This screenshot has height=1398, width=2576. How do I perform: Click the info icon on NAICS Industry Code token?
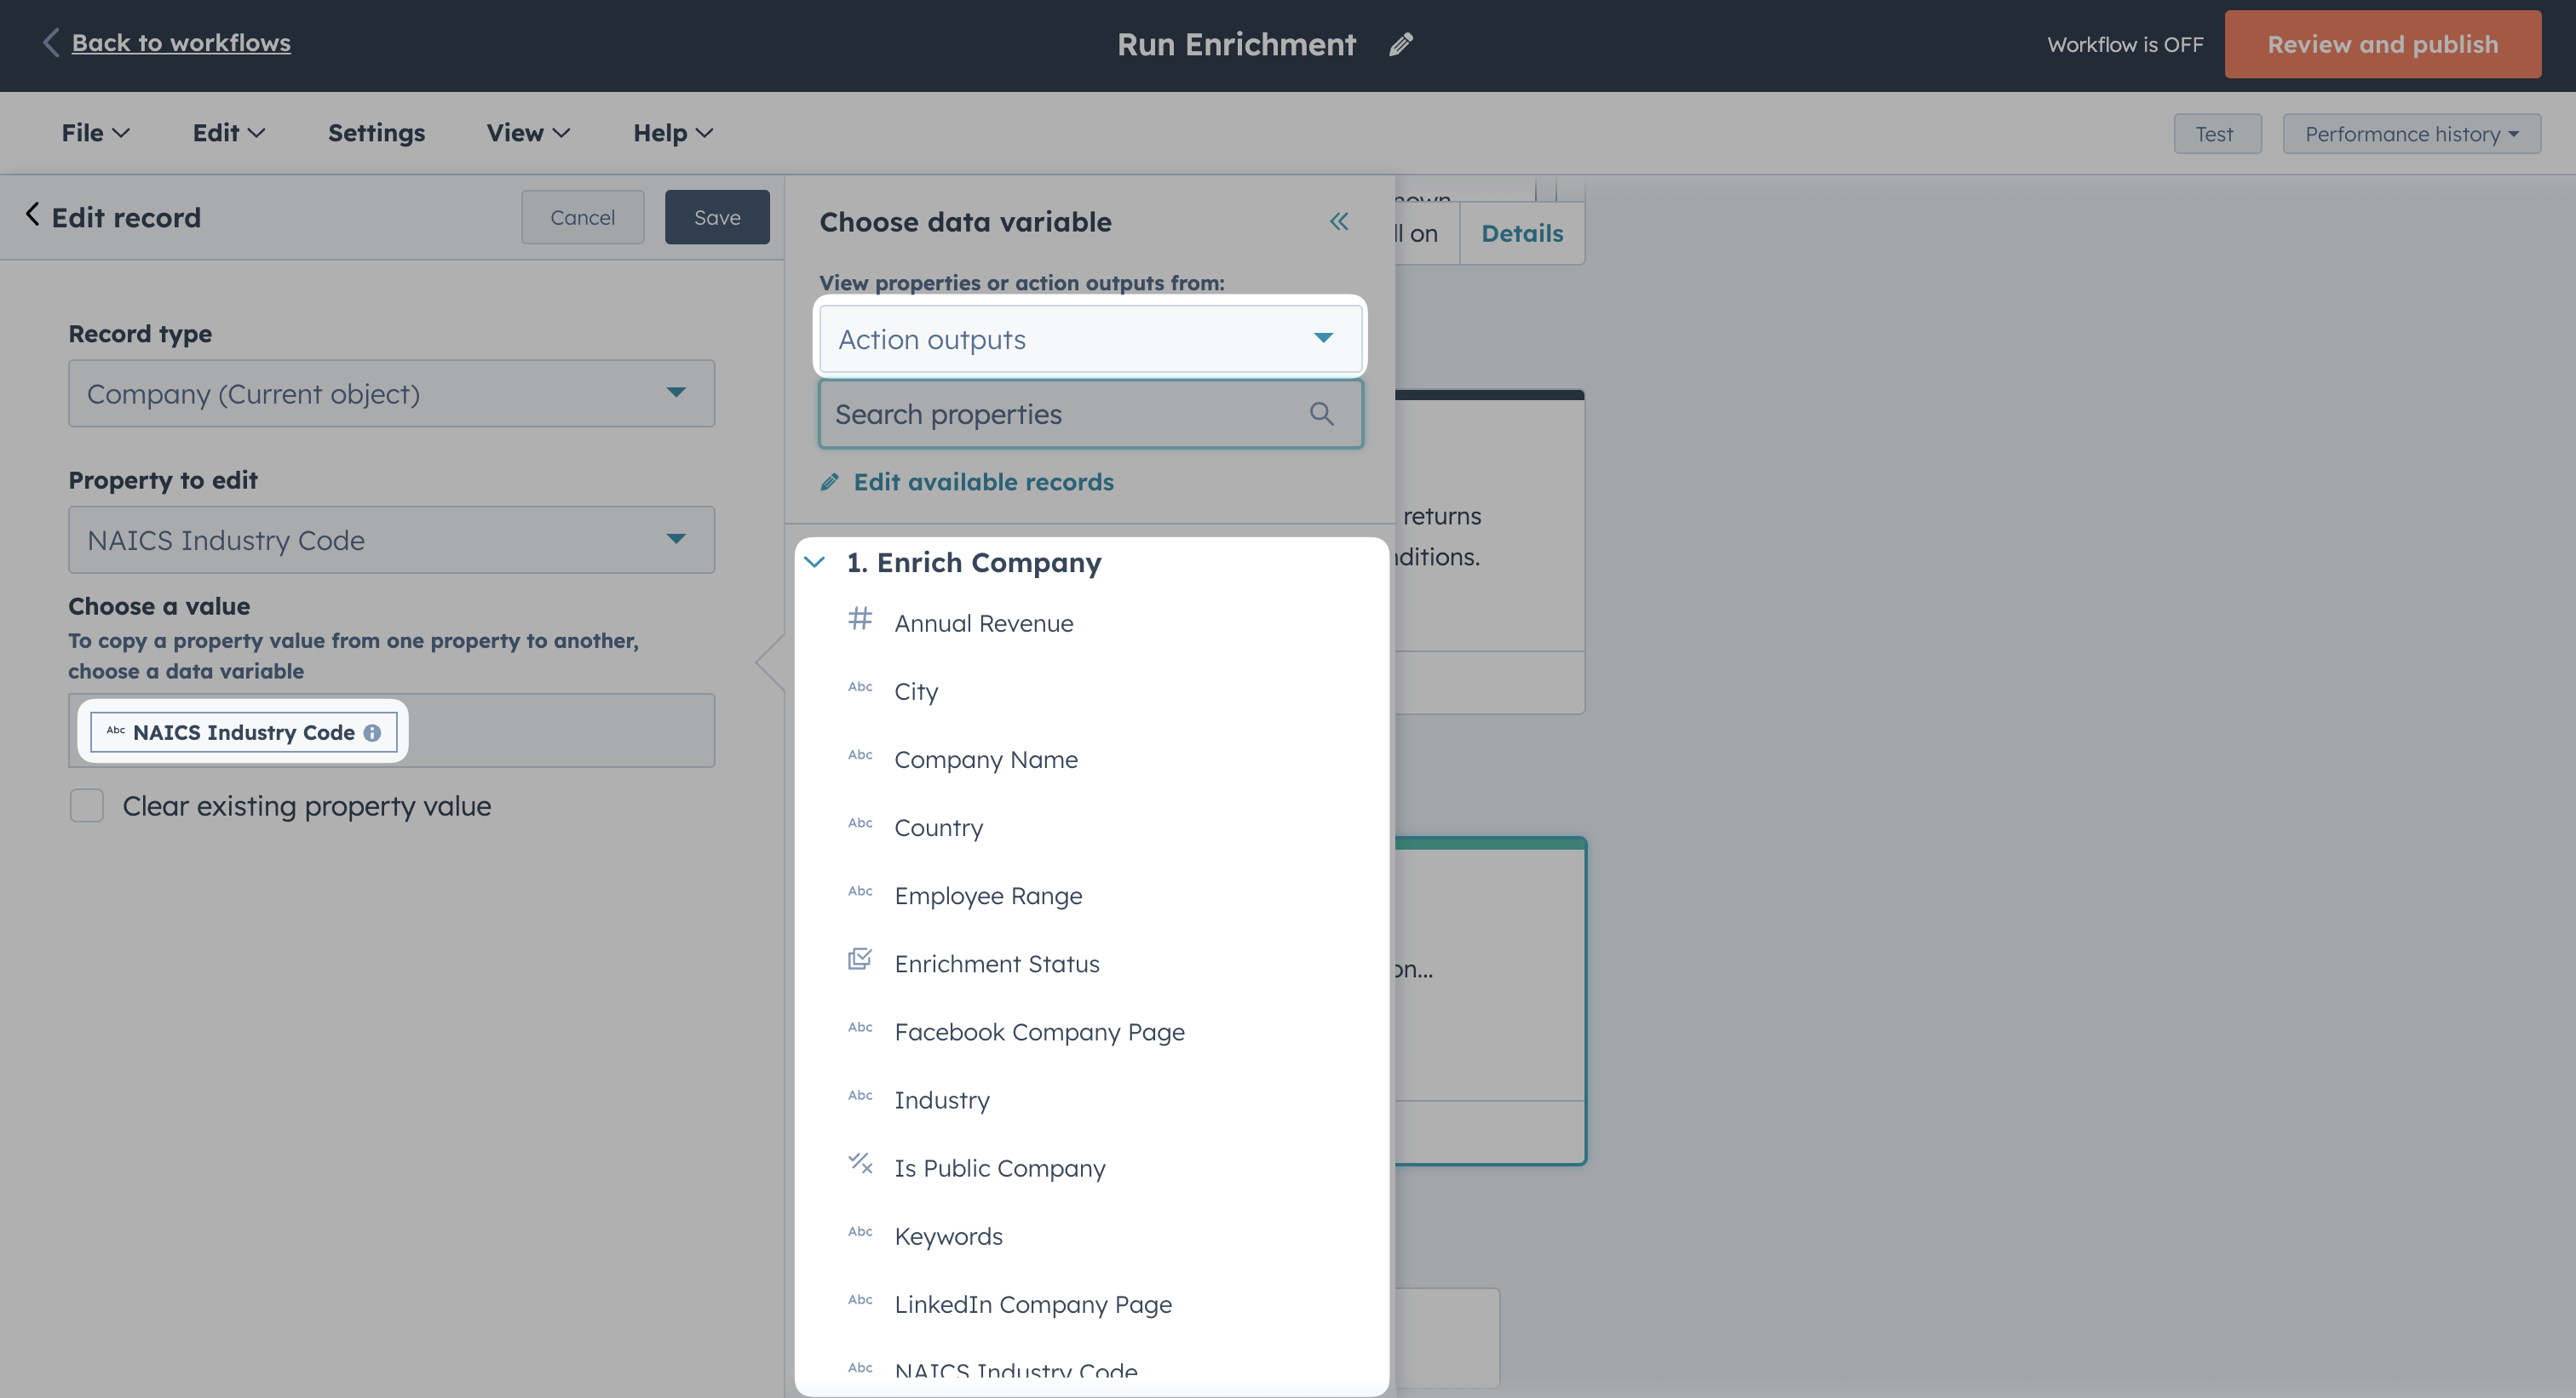pyautogui.click(x=372, y=732)
